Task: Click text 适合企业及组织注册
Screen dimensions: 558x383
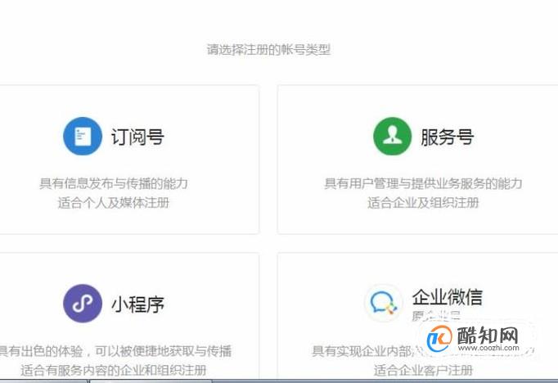Action: [x=423, y=203]
